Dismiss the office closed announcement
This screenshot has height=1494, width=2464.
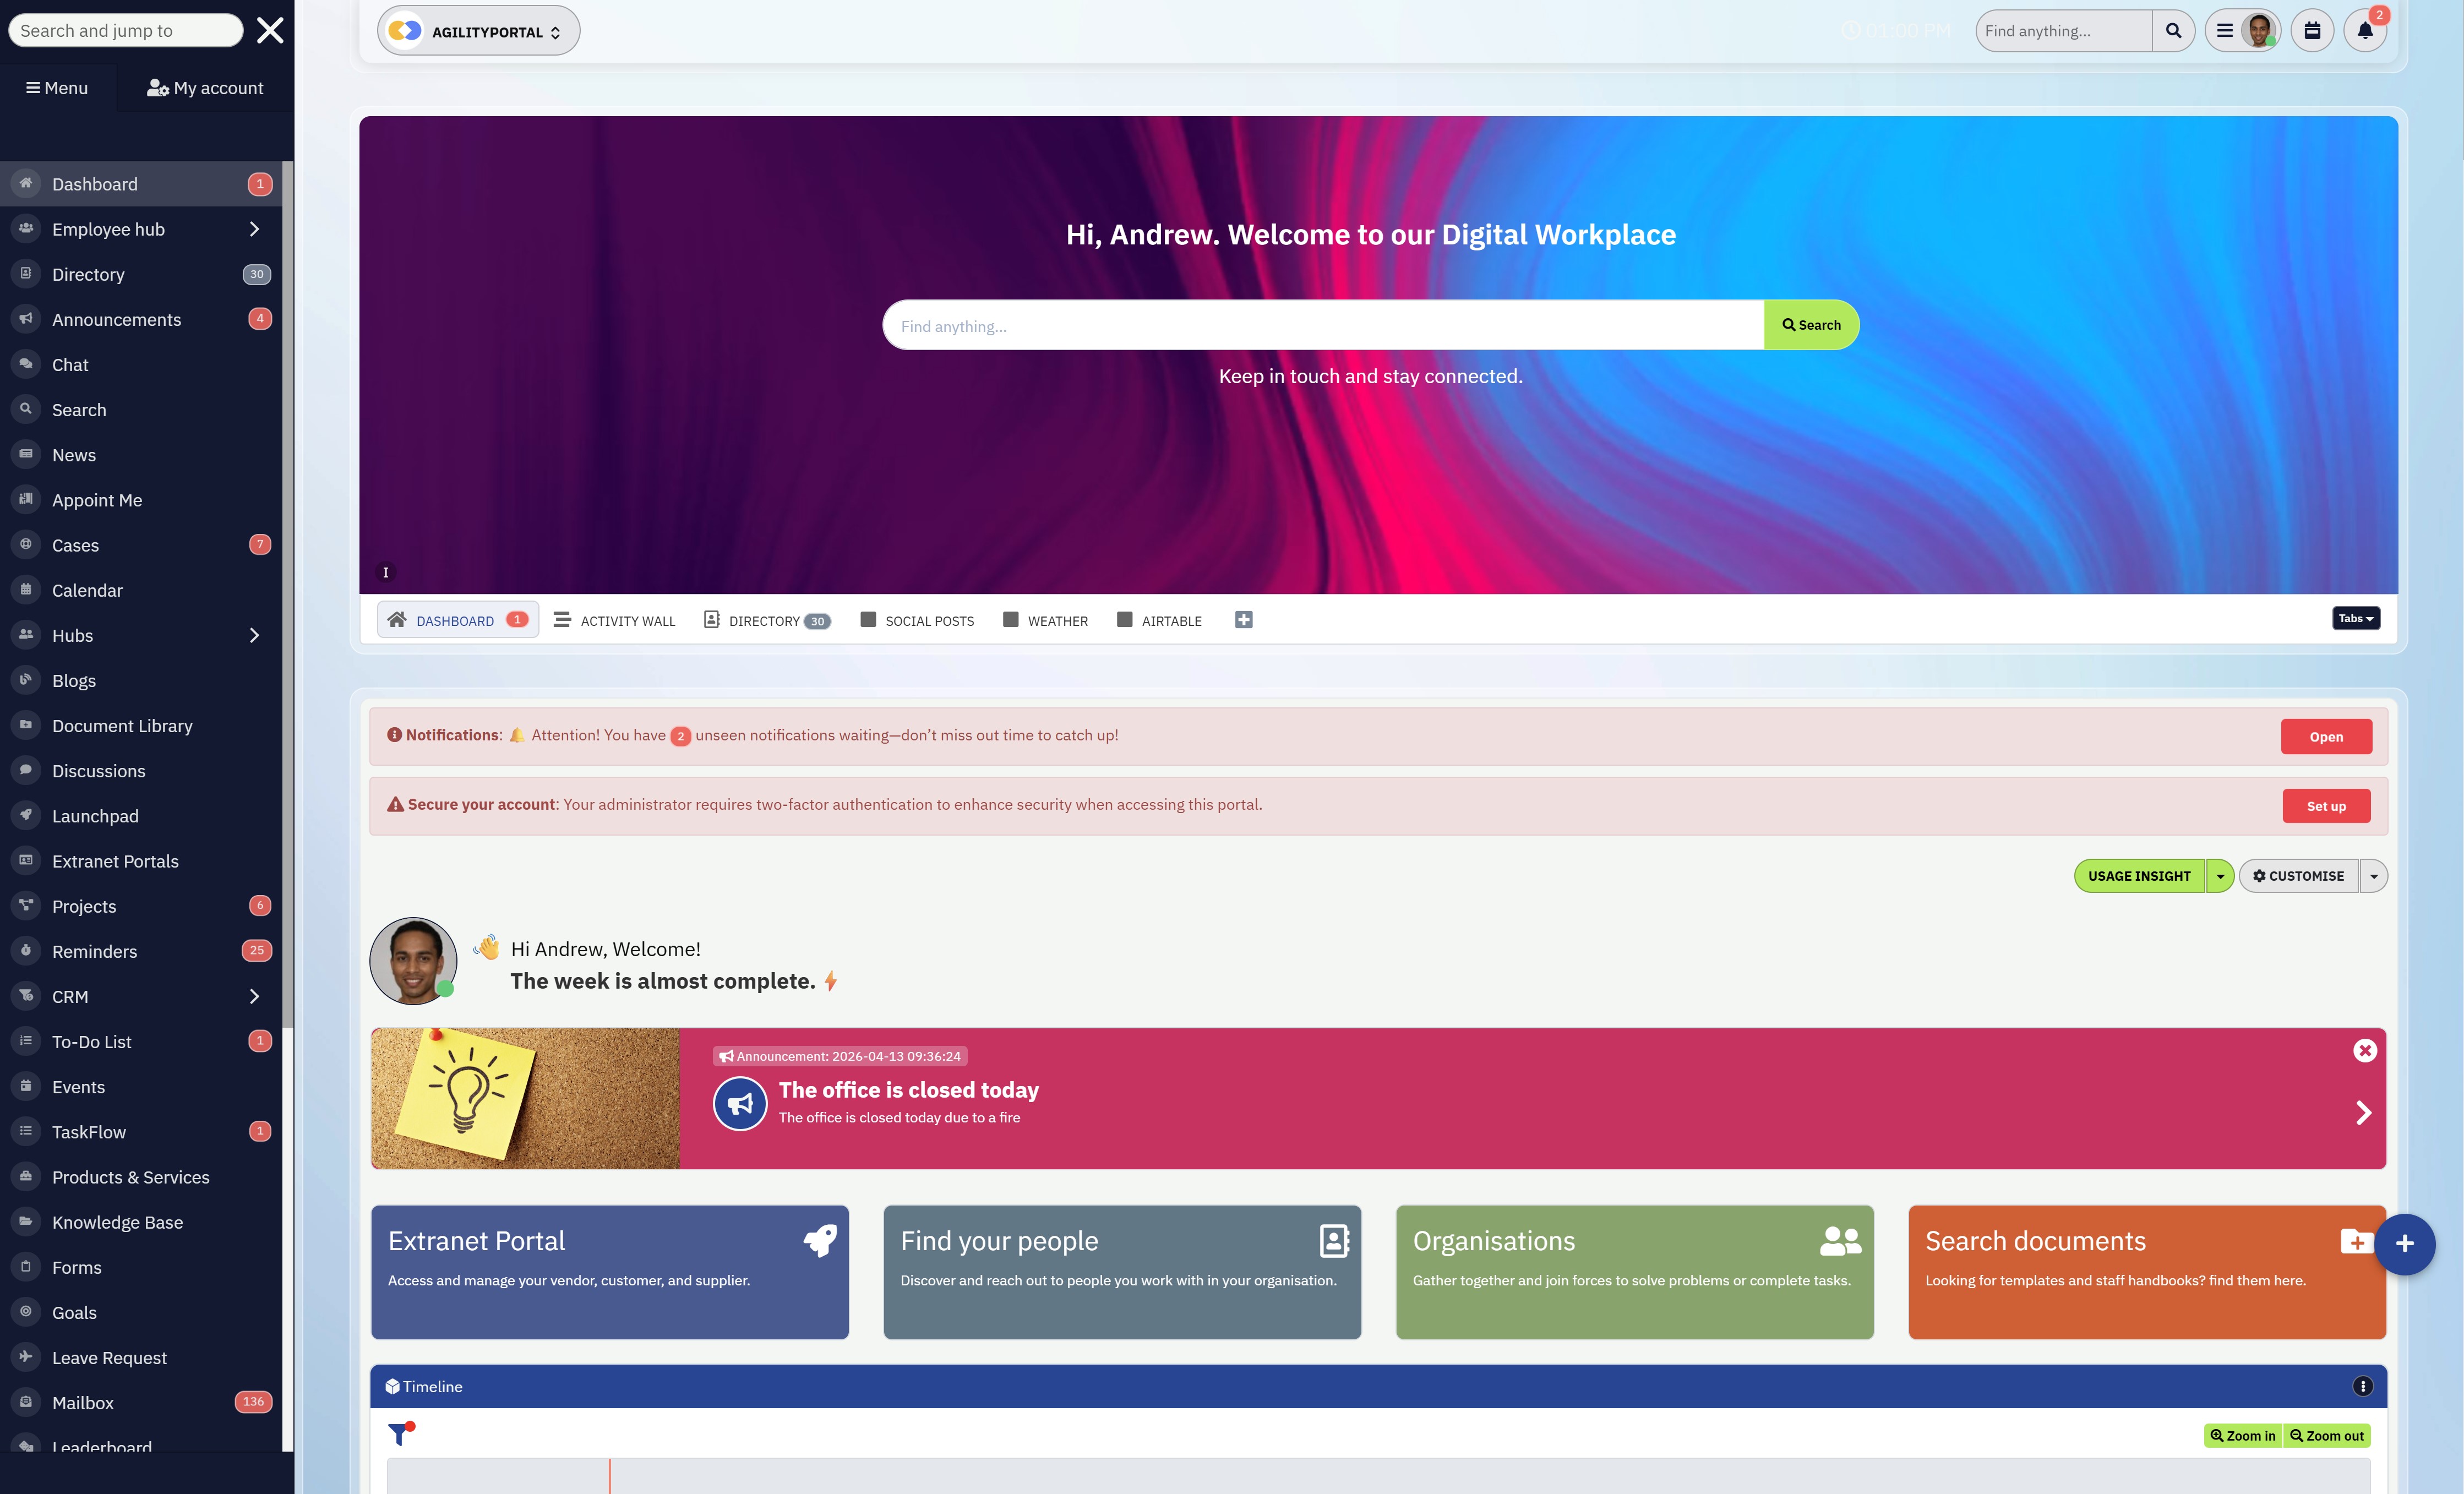2365,1050
